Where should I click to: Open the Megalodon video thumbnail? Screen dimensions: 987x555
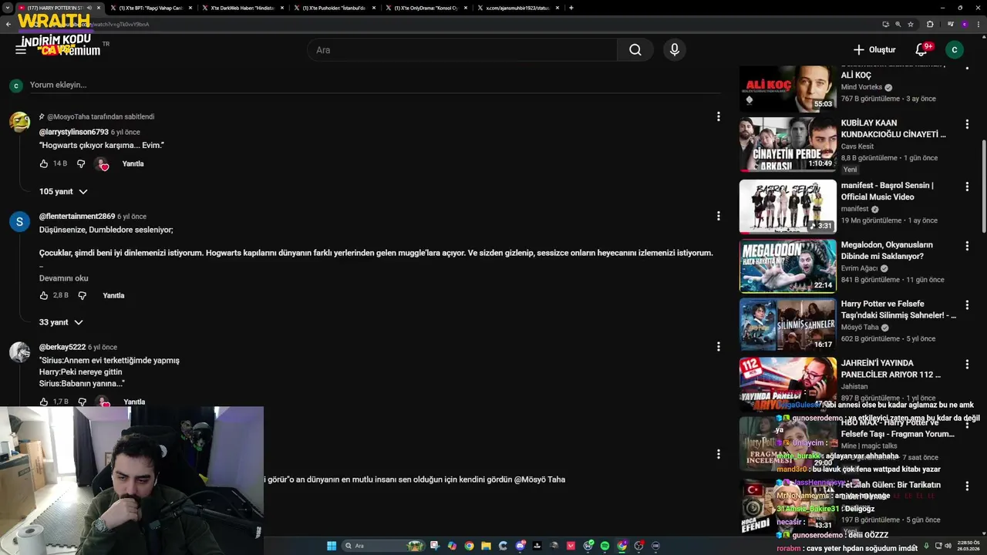point(787,266)
